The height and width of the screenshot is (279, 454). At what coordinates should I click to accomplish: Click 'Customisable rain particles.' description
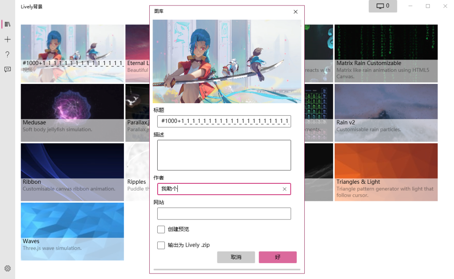tap(369, 130)
